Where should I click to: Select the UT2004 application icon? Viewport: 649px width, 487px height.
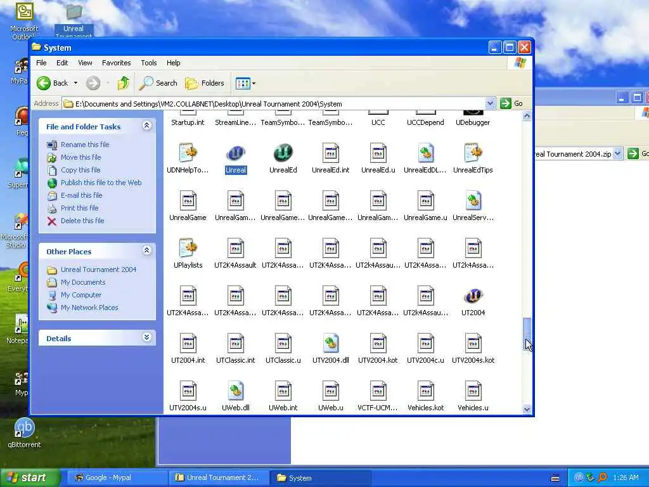pos(473,297)
